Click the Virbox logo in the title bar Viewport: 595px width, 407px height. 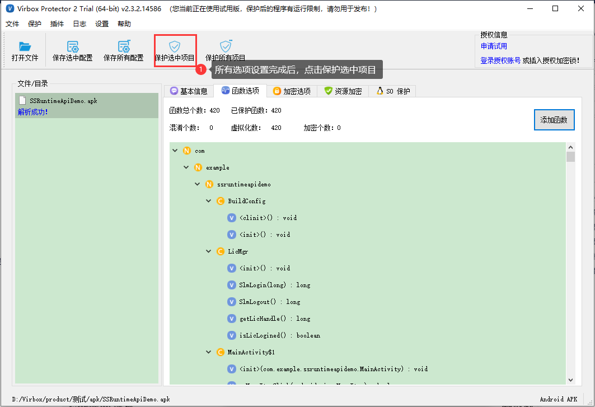(10, 8)
